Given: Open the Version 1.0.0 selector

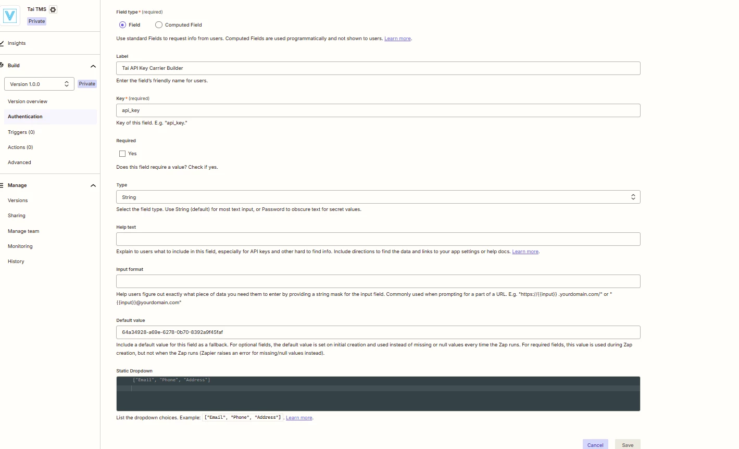Looking at the screenshot, I should tap(39, 84).
